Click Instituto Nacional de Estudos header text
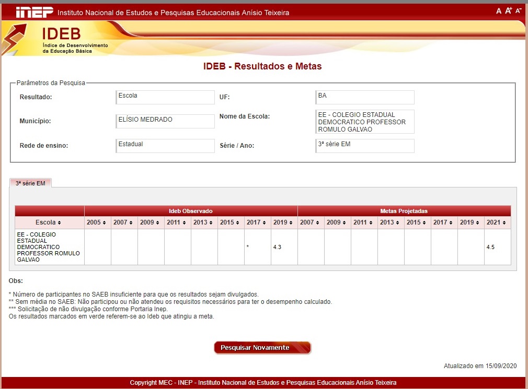This screenshot has width=528, height=389. click(173, 13)
